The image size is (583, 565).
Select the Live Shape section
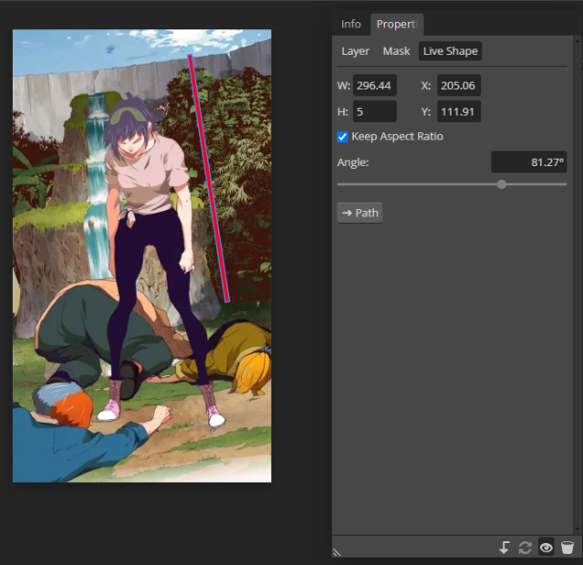point(451,51)
